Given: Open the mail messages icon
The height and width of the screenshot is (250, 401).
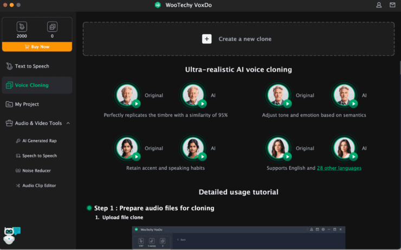Looking at the screenshot, I should pyautogui.click(x=392, y=5).
